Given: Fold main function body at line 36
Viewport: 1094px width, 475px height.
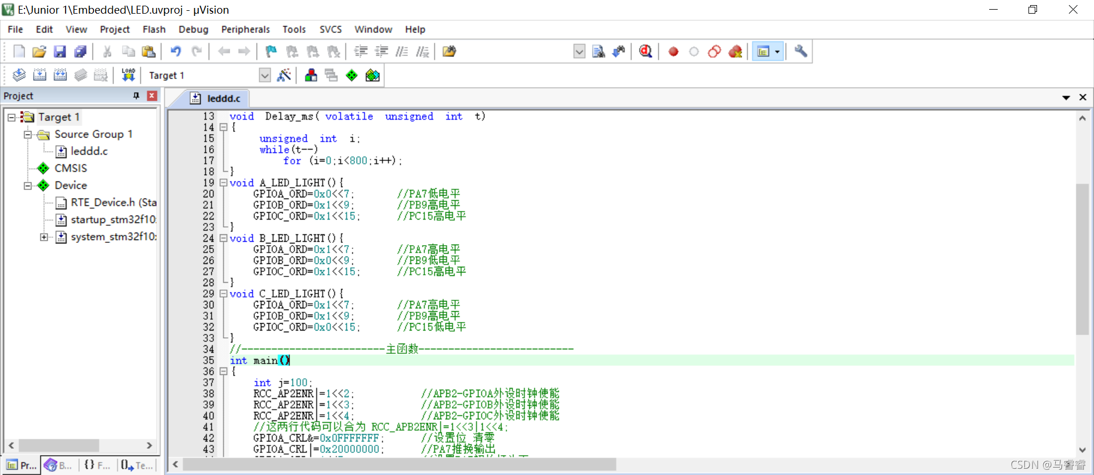Looking at the screenshot, I should [x=224, y=371].
